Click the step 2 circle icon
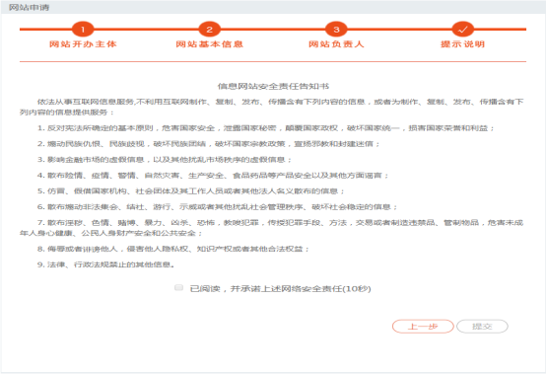This screenshot has width=546, height=374. pos(209,30)
